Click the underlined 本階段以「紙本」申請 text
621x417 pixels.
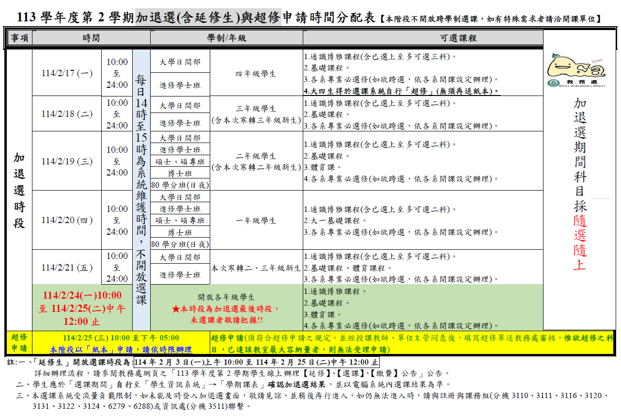[121, 349]
